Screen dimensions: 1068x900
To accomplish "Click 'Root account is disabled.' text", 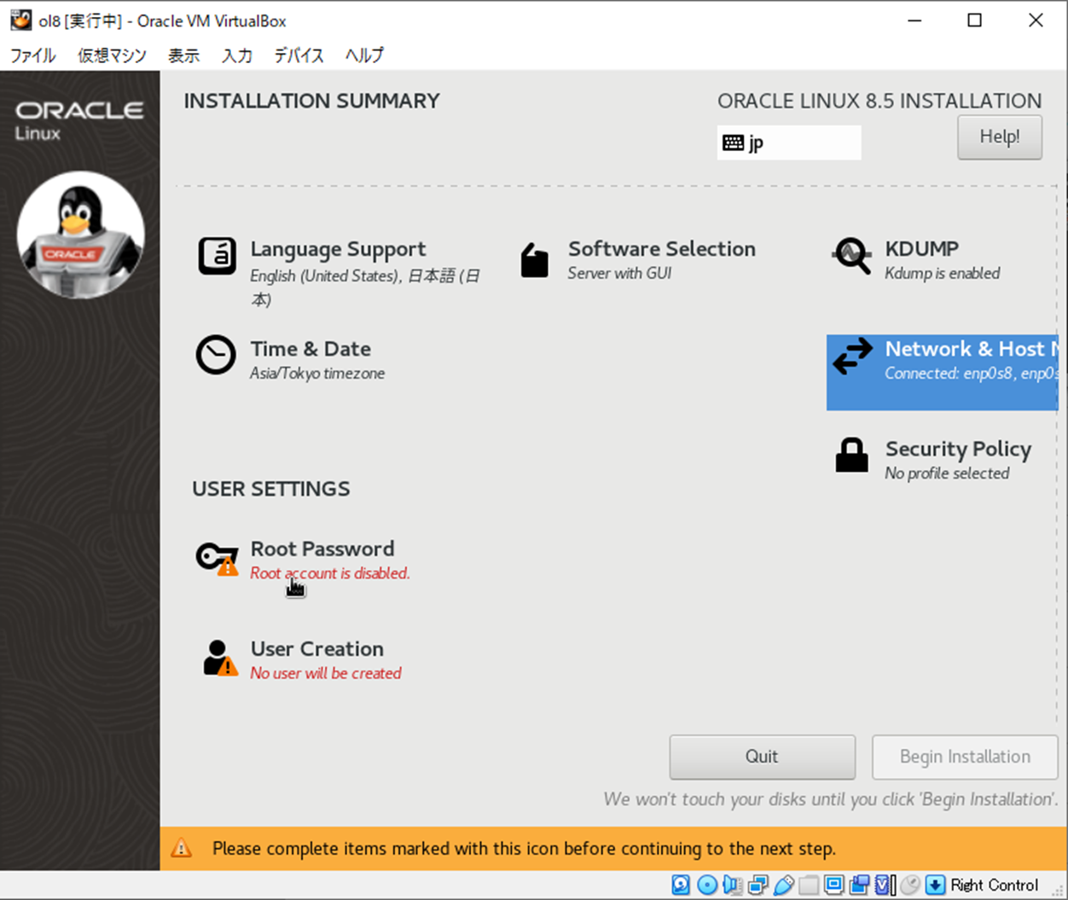I will click(x=330, y=573).
